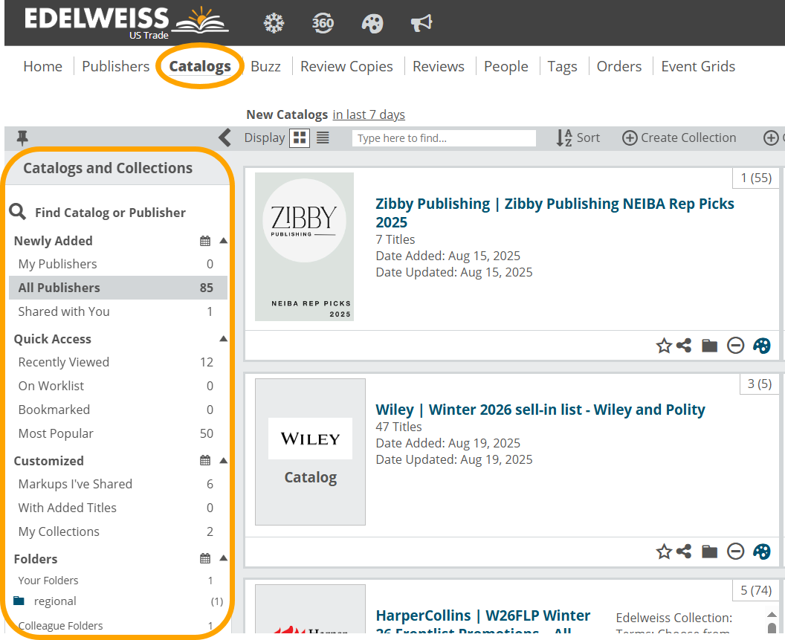This screenshot has width=785, height=640.
Task: Star the Wiley Winter 2026 catalog
Action: 664,552
